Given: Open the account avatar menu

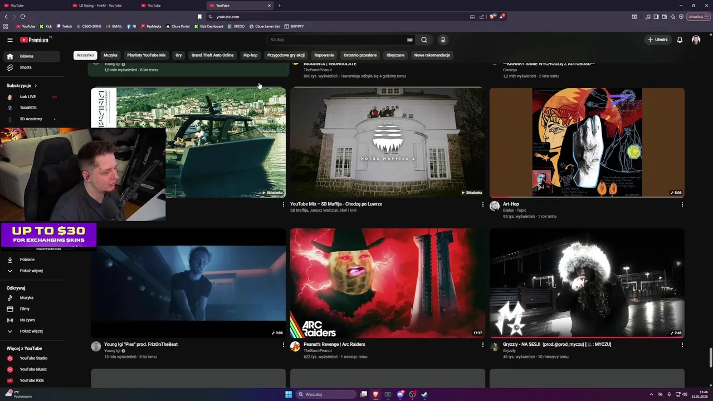Looking at the screenshot, I should [696, 40].
